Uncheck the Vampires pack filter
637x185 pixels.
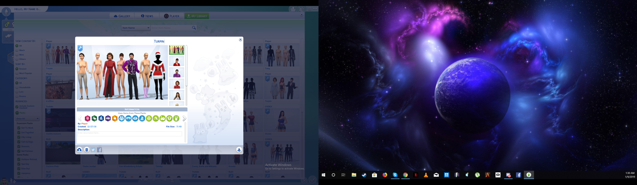[x=19, y=173]
